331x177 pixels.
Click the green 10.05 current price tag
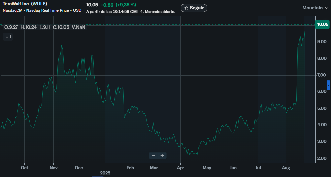(322, 24)
